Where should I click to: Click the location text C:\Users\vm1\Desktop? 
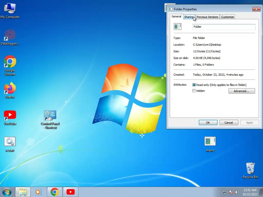click(207, 45)
